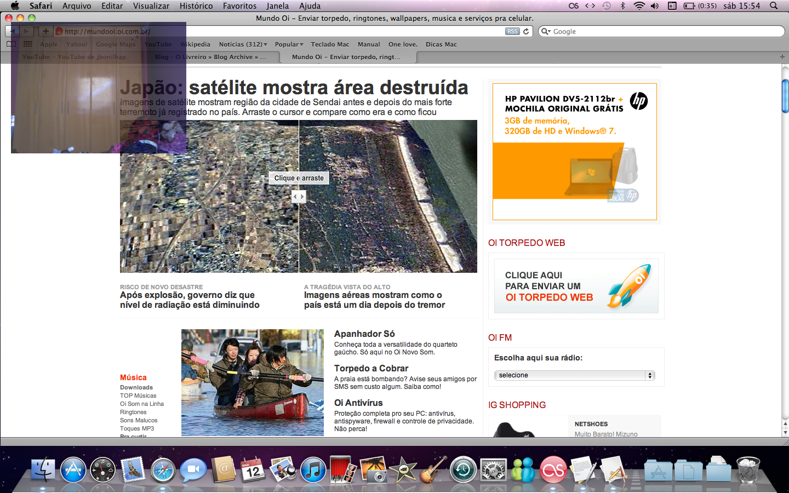789x493 pixels.
Task: Click the New Tab plus button
Action: [x=782, y=57]
